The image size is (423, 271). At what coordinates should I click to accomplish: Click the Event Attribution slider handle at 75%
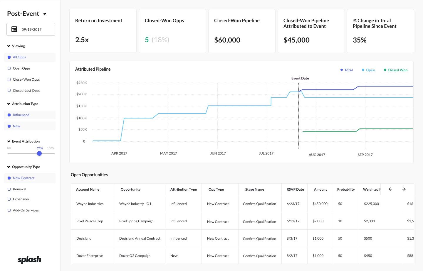click(x=39, y=153)
